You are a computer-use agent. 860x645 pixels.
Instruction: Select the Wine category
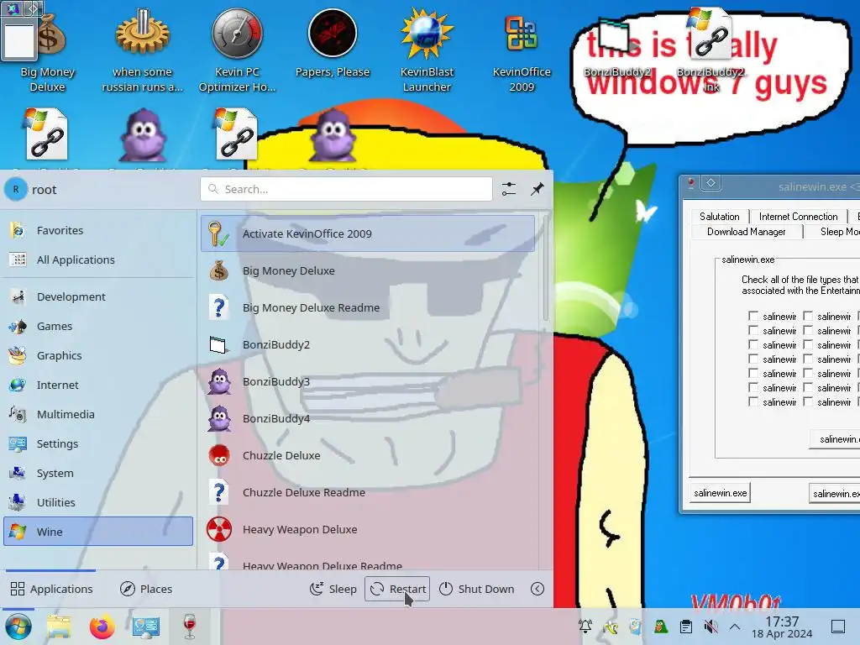pyautogui.click(x=98, y=532)
